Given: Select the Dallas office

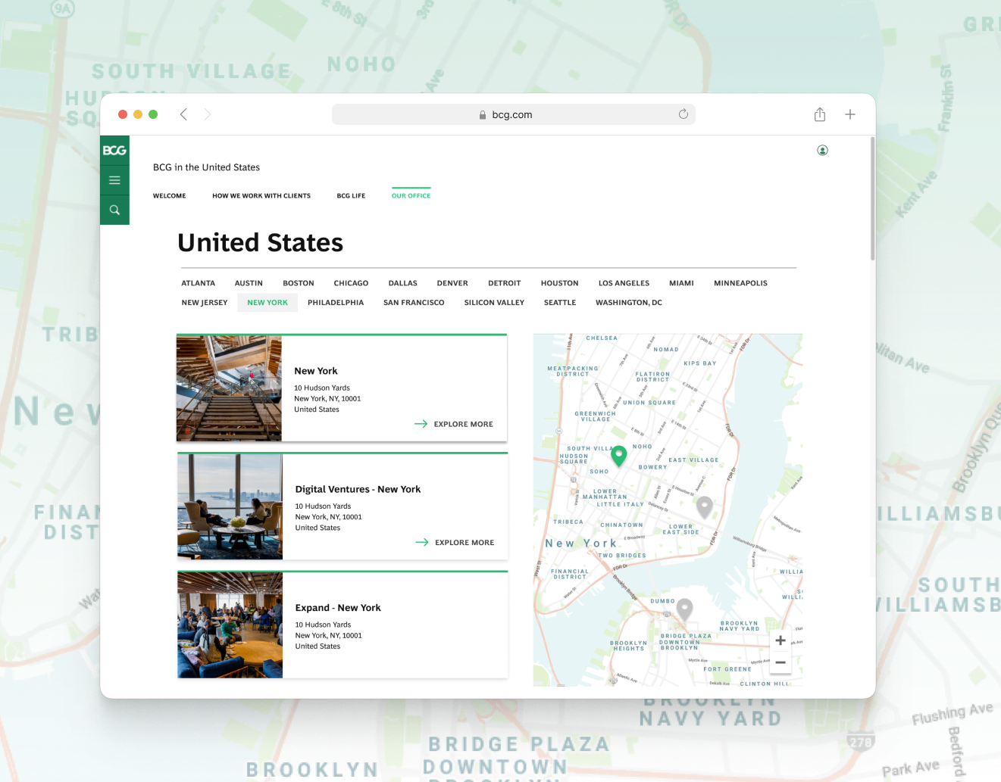Looking at the screenshot, I should click(403, 283).
